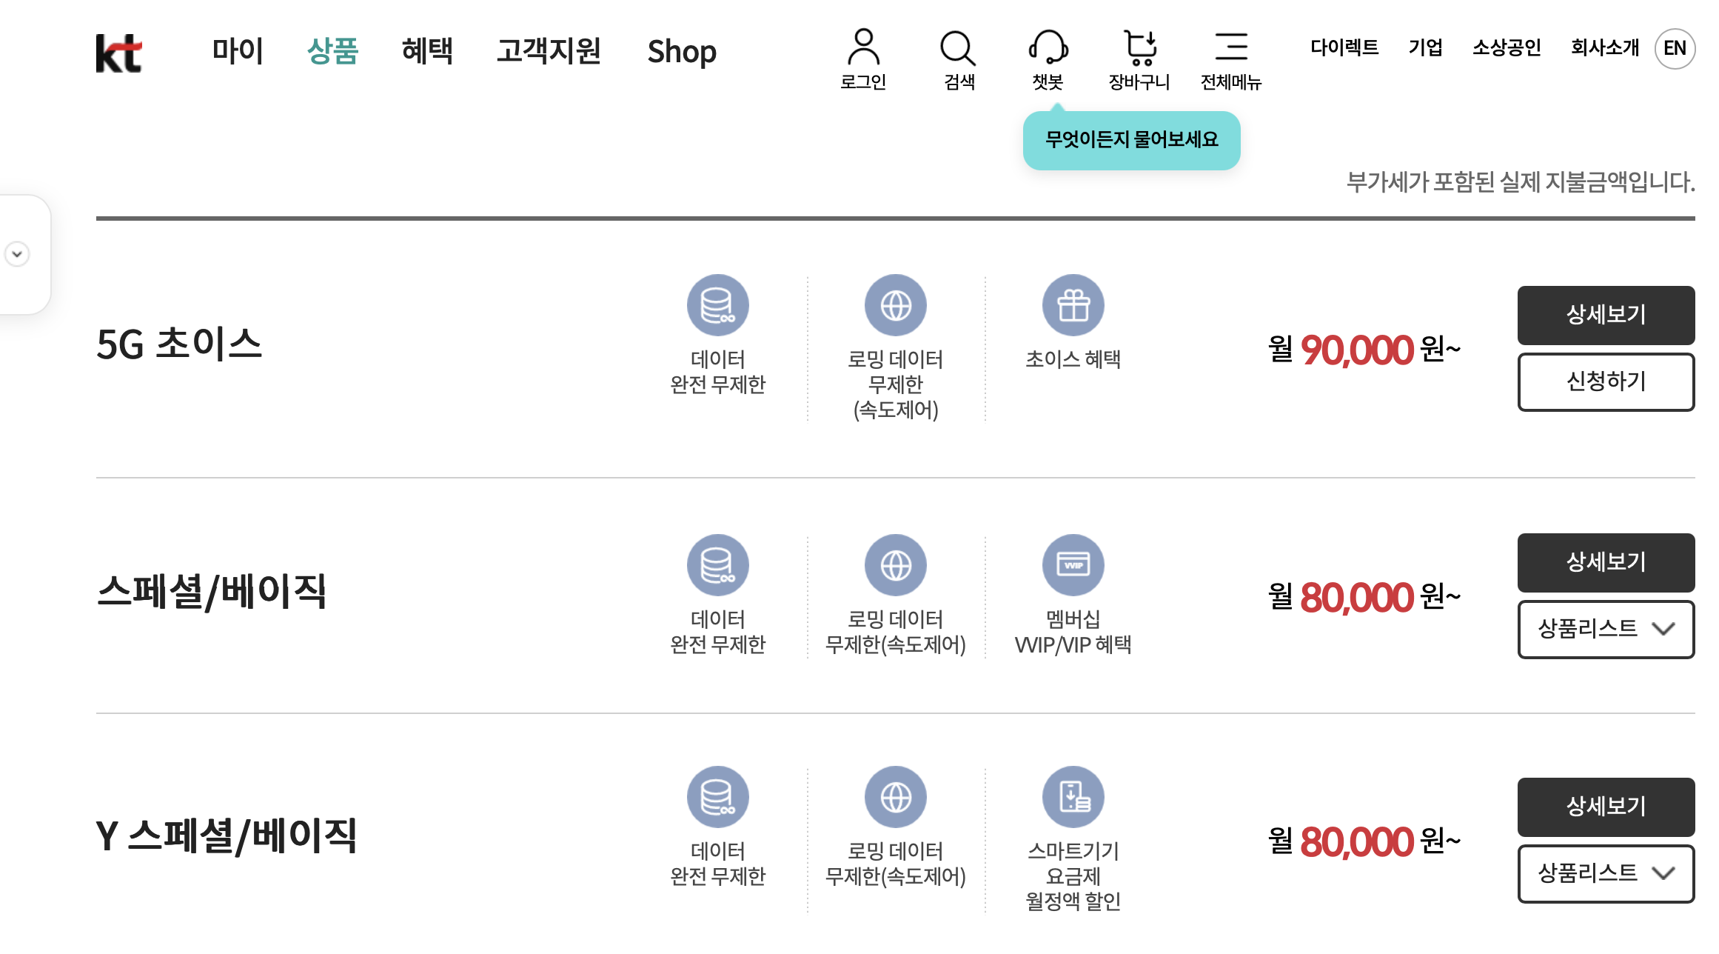
Task: Switch language with EN button
Action: (1675, 48)
